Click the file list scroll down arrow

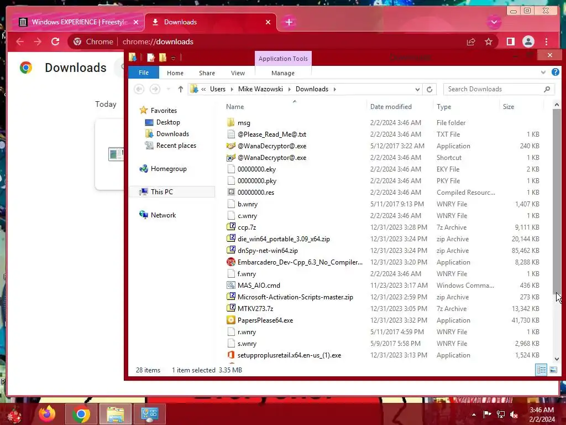tap(557, 359)
